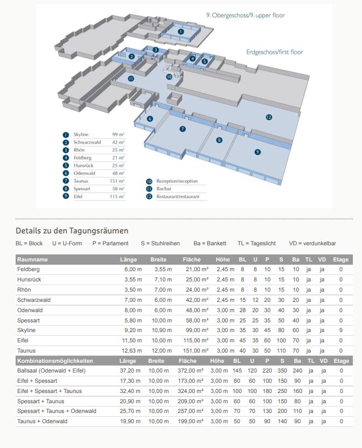Click marker 4 Feldberg on the floor plan

[x=193, y=59]
